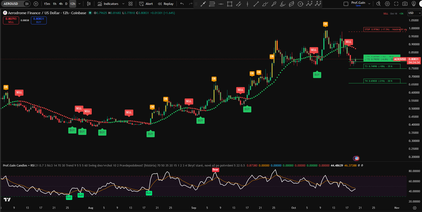Create a new Alert
422x212 pixels.
146,4
